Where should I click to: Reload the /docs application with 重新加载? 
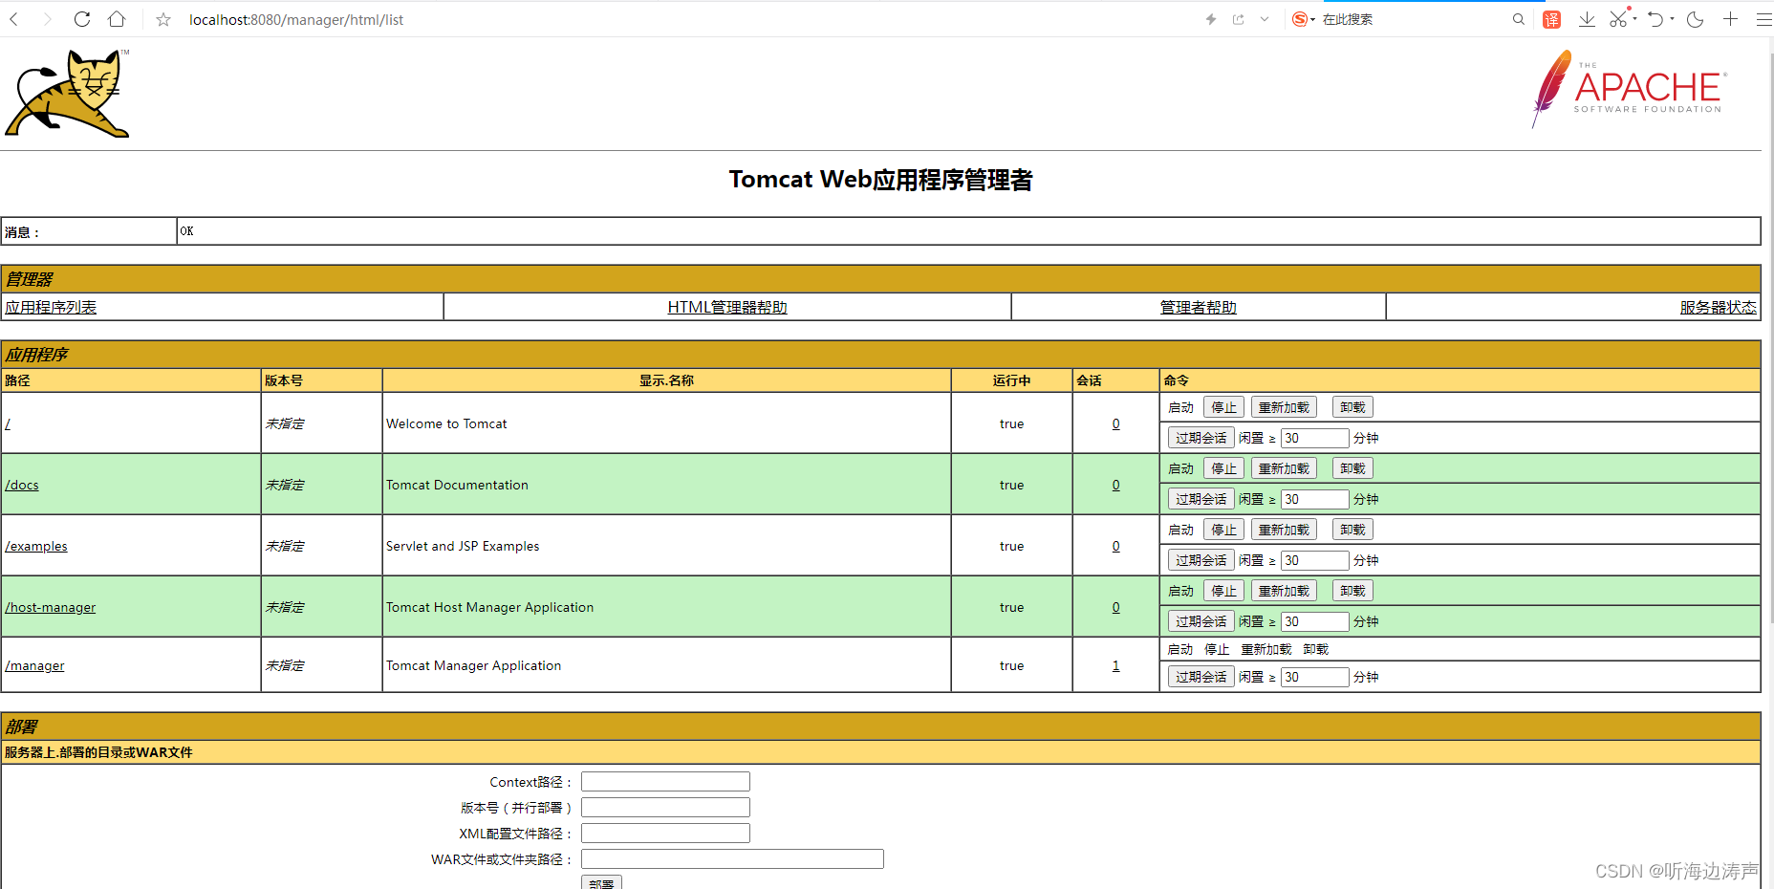(x=1284, y=468)
